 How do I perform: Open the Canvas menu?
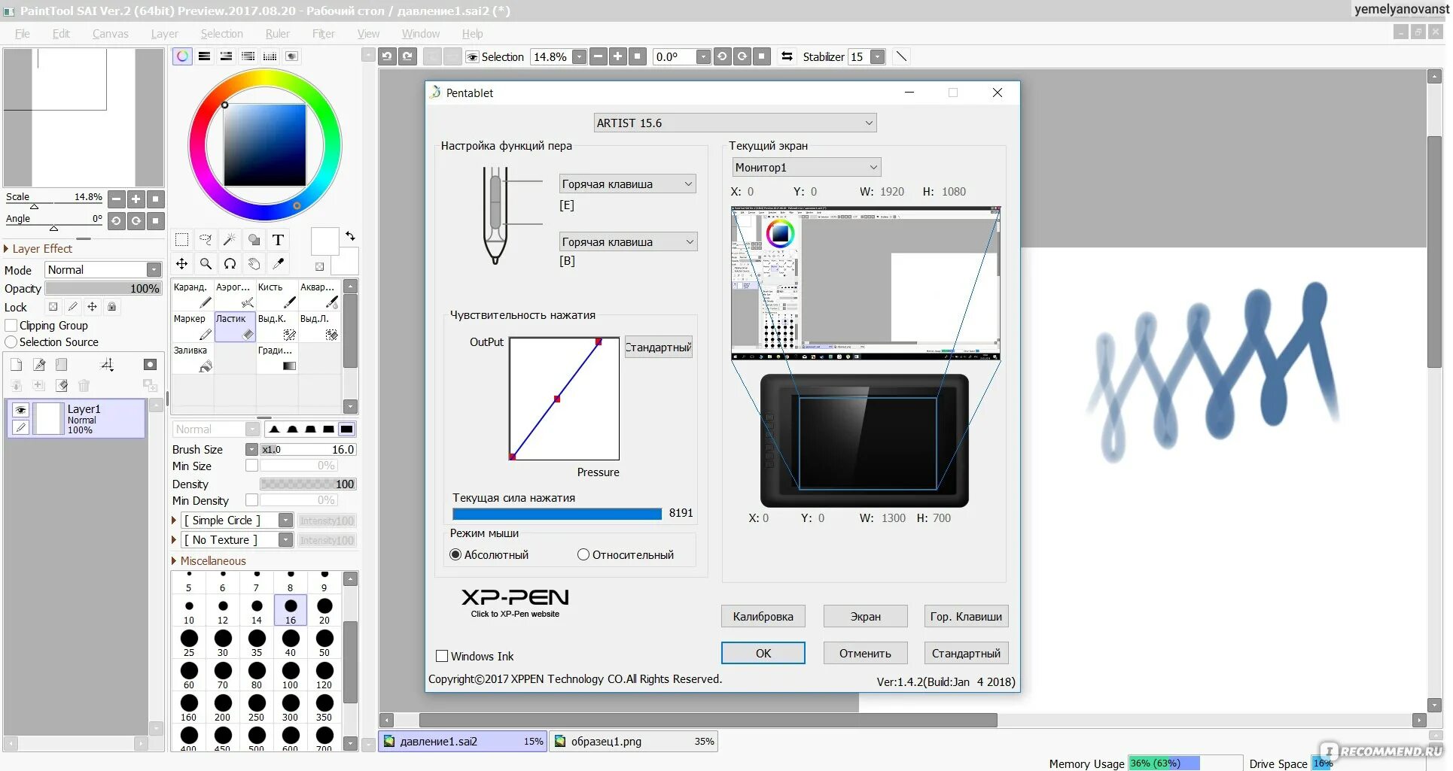(110, 34)
